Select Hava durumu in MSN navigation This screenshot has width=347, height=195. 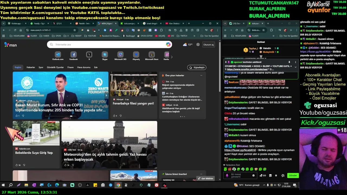pos(84,67)
